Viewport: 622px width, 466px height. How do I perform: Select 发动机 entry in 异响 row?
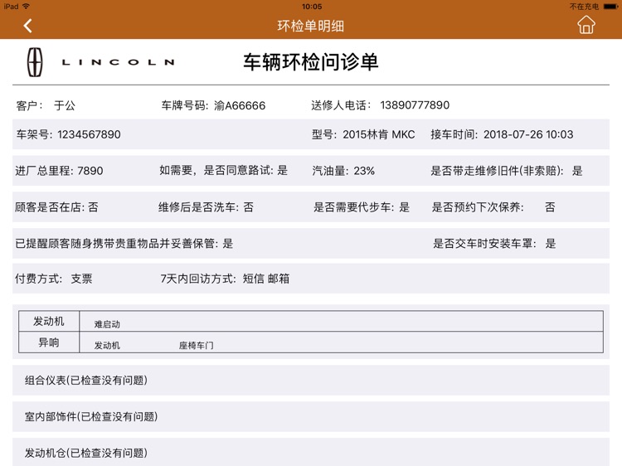107,346
